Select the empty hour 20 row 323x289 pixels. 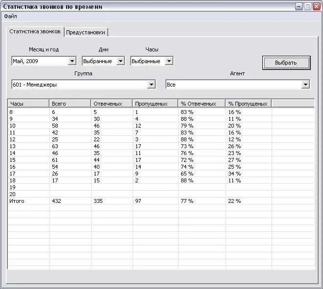tap(161, 194)
